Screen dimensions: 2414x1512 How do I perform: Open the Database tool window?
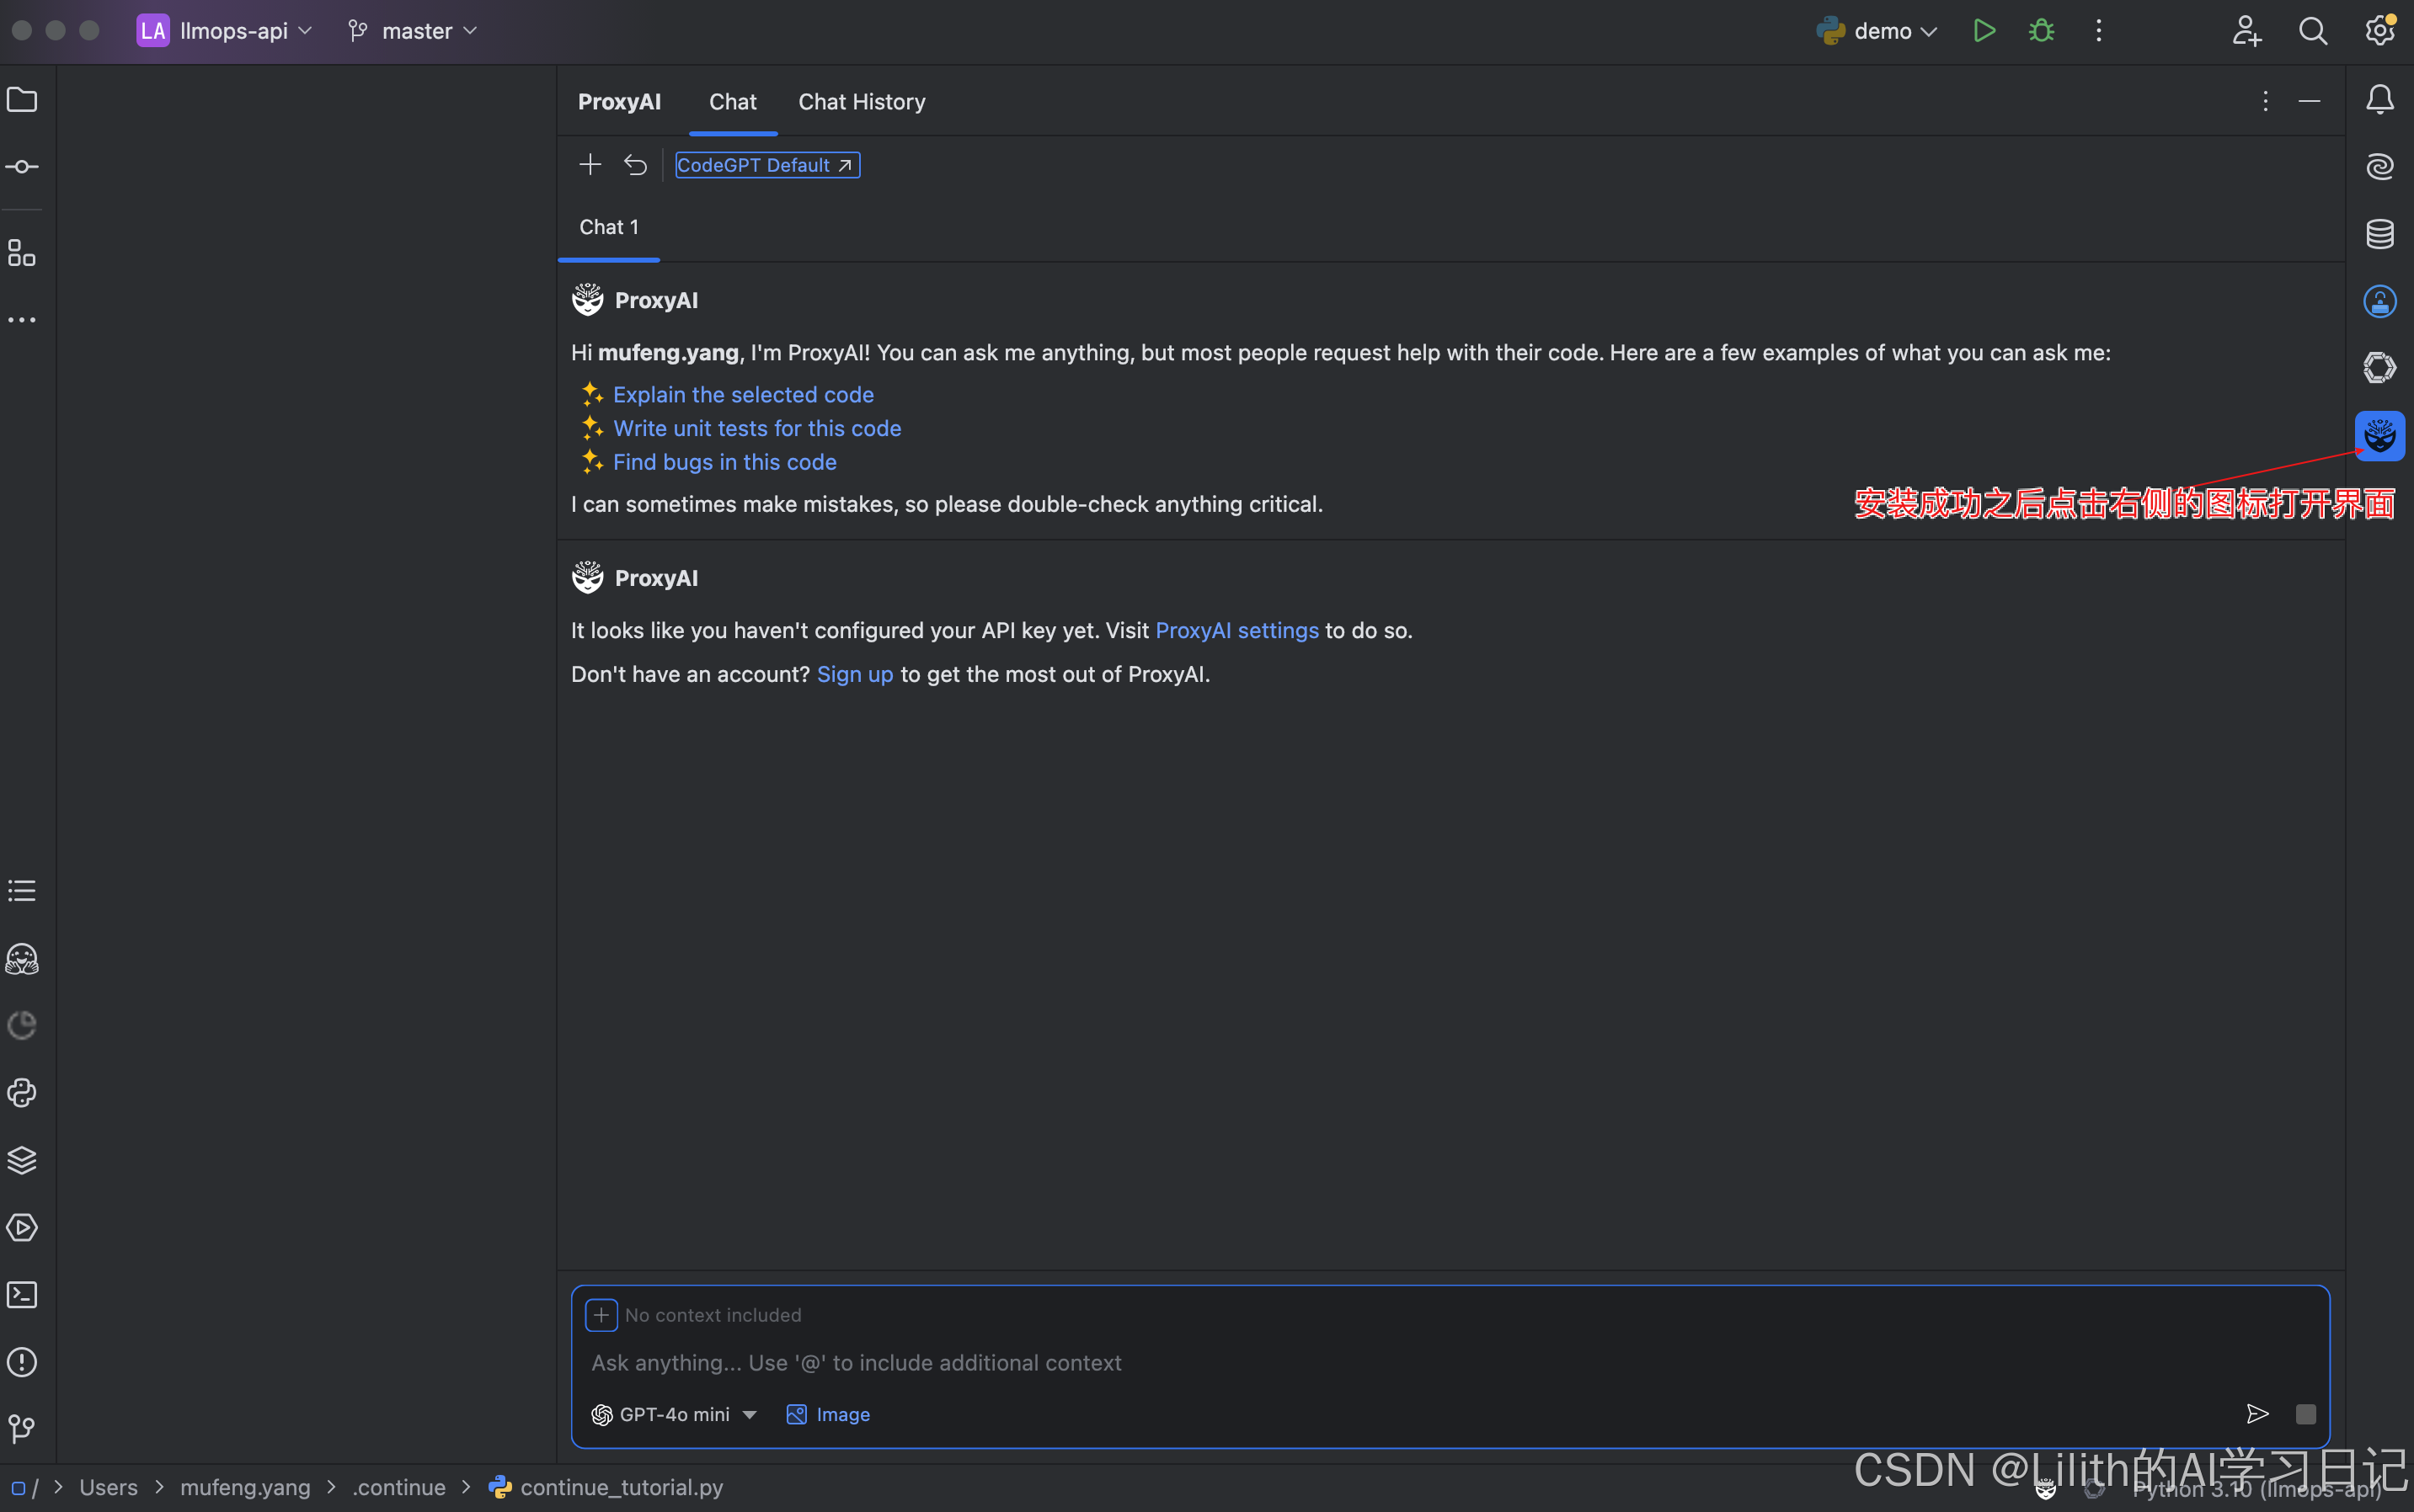pos(2379,234)
